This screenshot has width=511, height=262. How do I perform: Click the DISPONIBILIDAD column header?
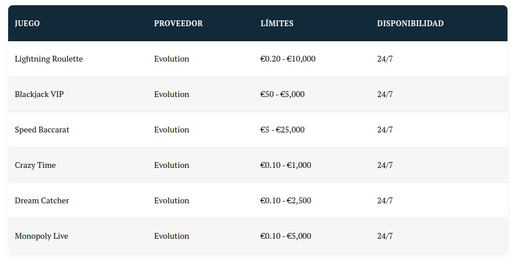point(410,24)
